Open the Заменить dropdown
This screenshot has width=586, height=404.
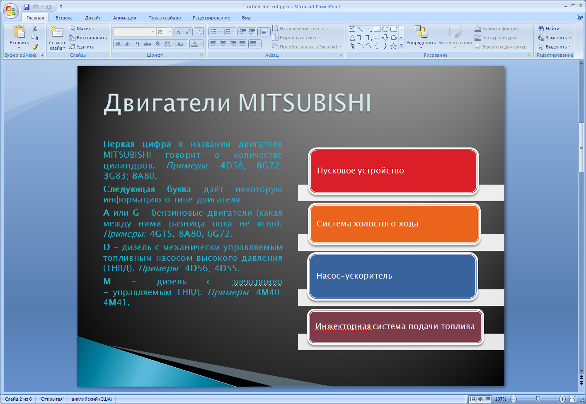[x=555, y=38]
